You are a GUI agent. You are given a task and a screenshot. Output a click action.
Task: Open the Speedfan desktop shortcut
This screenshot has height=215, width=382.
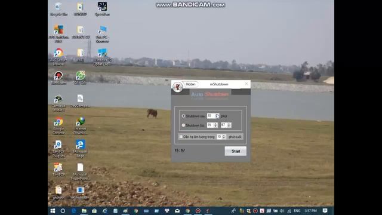pyautogui.click(x=102, y=9)
